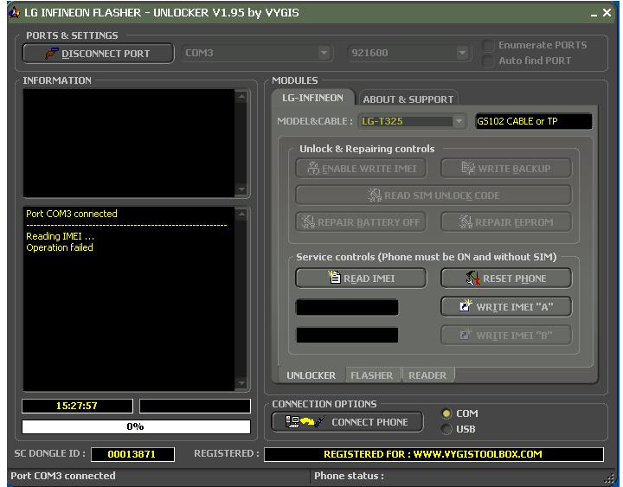Open the 921600 baud rate dropdown
Image resolution: width=623 pixels, height=487 pixels.
[462, 53]
